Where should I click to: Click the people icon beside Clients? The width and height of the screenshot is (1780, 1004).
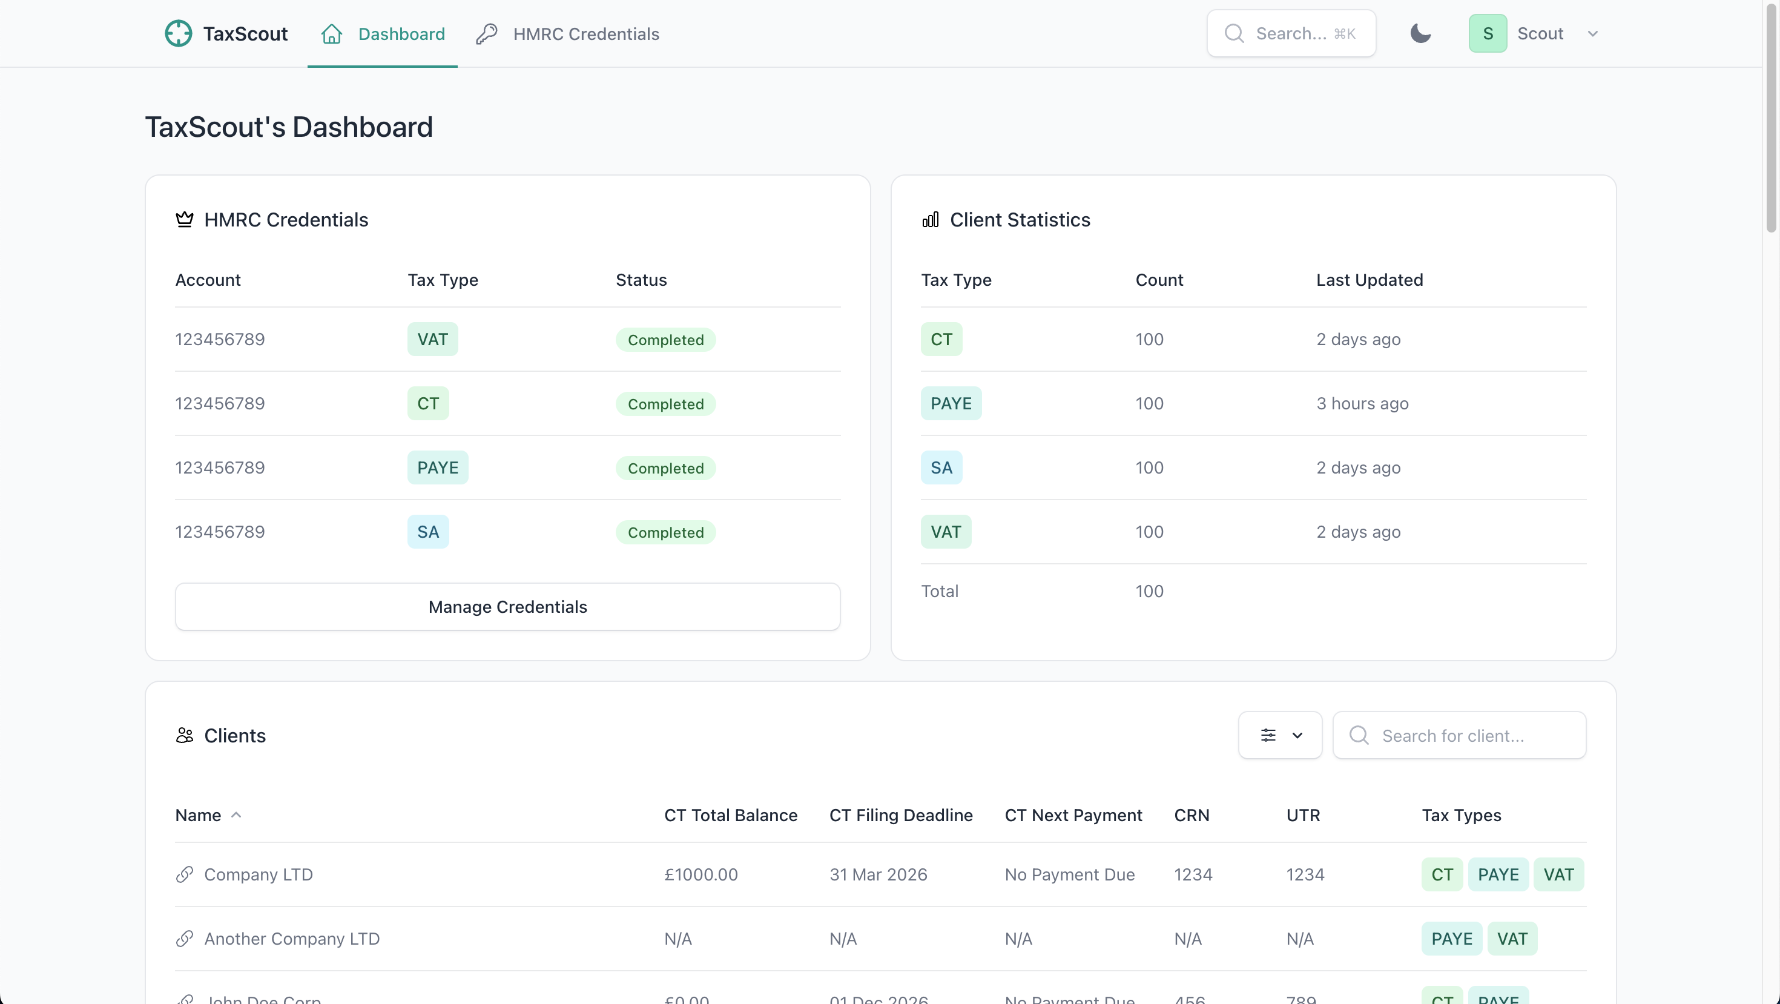pos(185,735)
